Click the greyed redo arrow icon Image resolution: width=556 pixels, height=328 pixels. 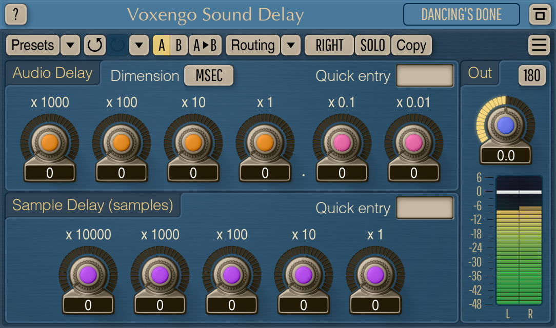tap(117, 45)
